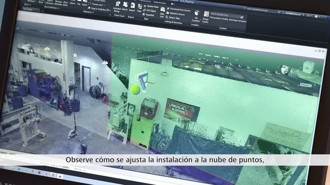Restore viewport window control
The height and width of the screenshot is (185, 330).
(x=320, y=51)
